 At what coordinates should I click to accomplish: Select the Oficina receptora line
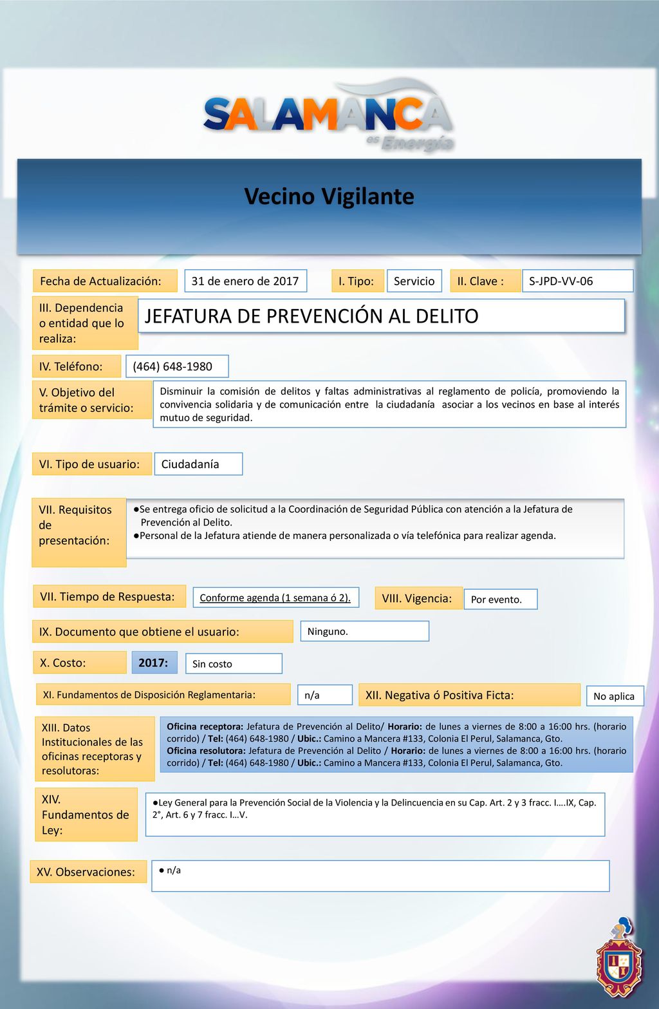pyautogui.click(x=396, y=732)
